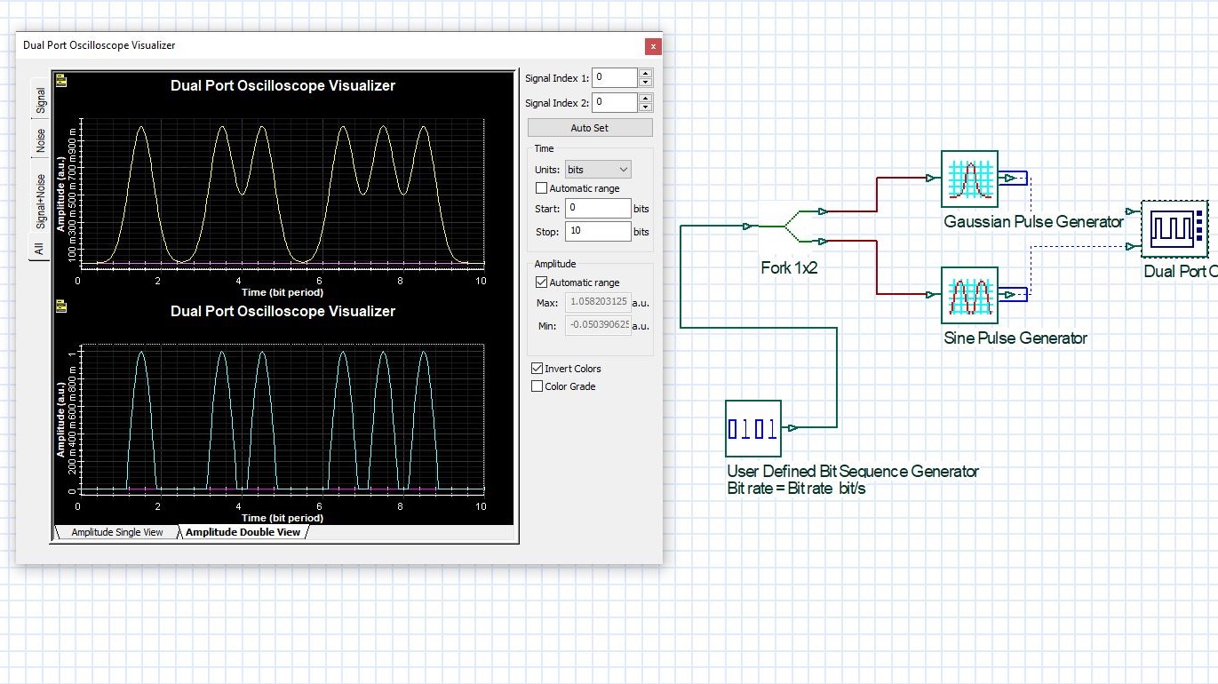
Task: Select the Gaussian Pulse Generator component icon
Action: (969, 178)
